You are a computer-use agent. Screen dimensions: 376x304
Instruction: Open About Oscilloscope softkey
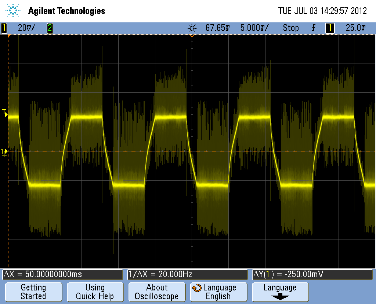coord(156,292)
